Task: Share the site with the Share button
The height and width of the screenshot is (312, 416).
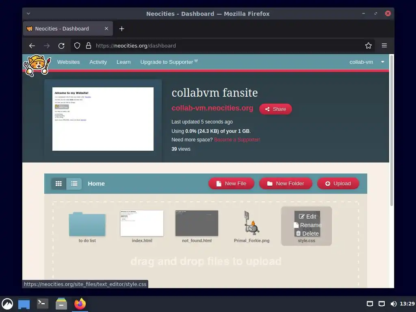Action: (x=275, y=109)
